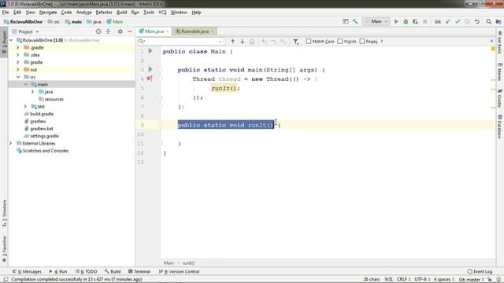Open the VCS menu
504x283 pixels.
[x=162, y=13]
